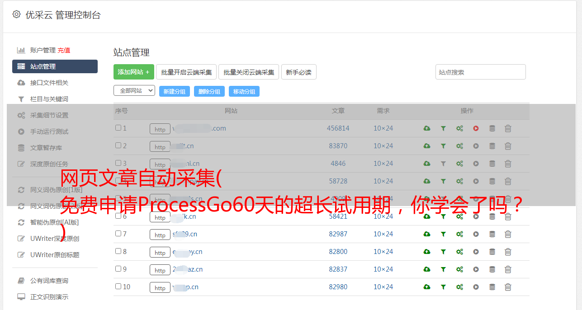Image resolution: width=582 pixels, height=310 pixels.
Task: Click the green 添加网站 + button
Action: (x=134, y=72)
